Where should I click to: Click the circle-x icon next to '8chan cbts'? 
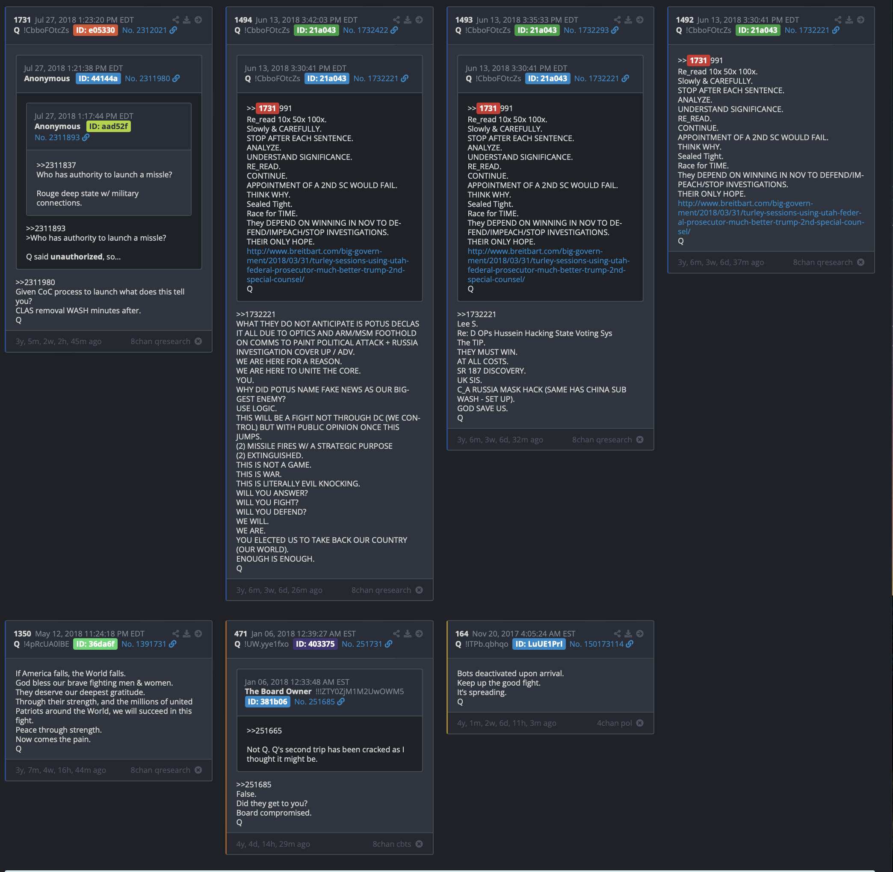click(x=419, y=844)
